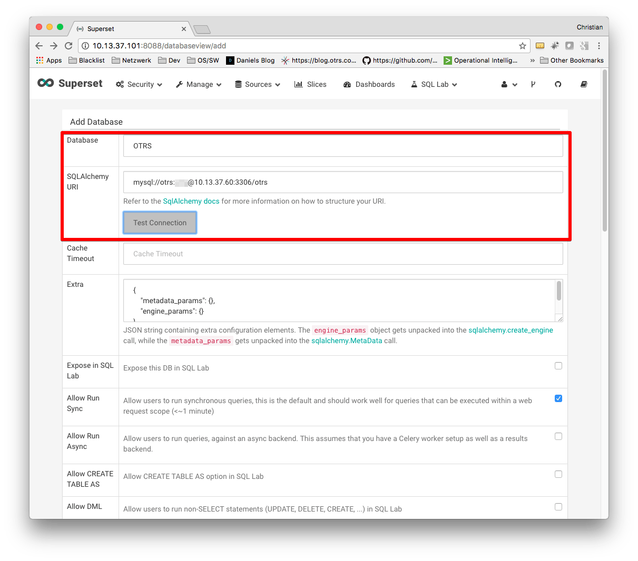Open the user profile dropdown
Screen dimensions: 638x561
point(509,84)
